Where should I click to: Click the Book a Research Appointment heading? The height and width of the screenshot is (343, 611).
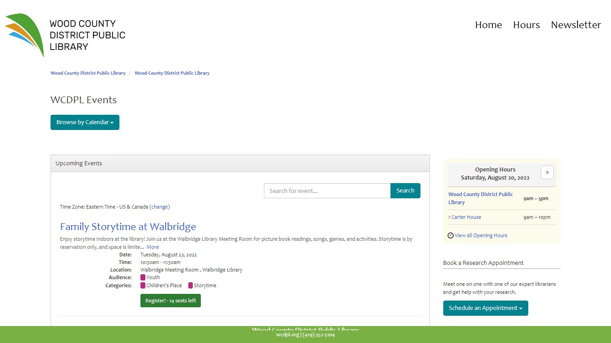tap(484, 263)
